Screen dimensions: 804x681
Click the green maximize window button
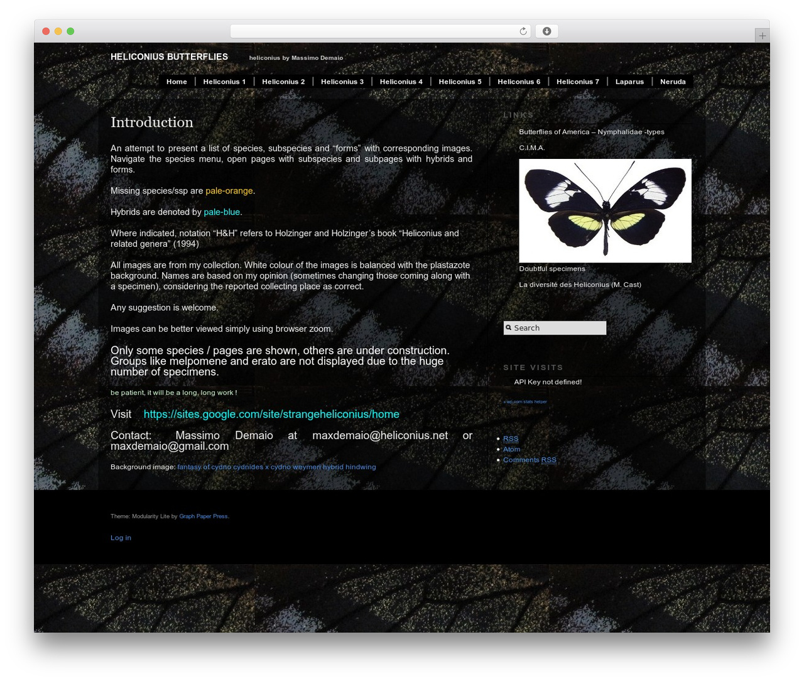tap(70, 31)
